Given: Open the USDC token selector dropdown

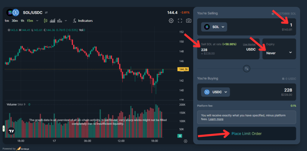Looking at the screenshot, I should 215,92.
